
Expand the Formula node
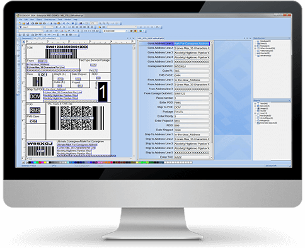(255, 46)
